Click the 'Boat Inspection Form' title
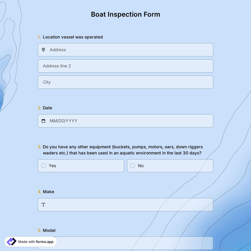The image size is (251, 251). (125, 14)
